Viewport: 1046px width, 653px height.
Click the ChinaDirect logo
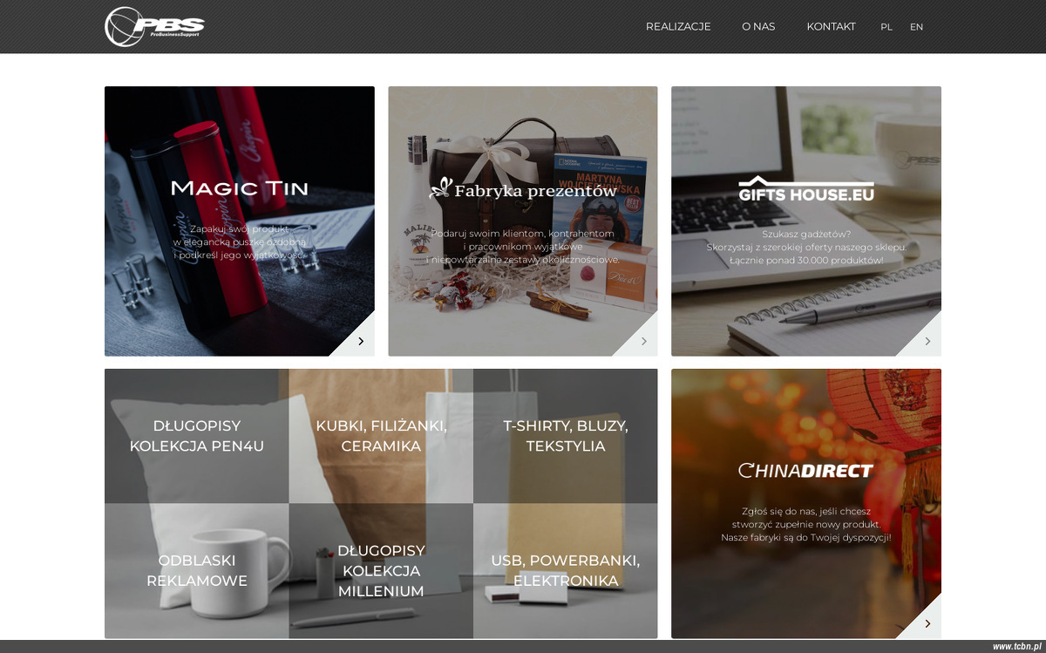[x=806, y=471]
